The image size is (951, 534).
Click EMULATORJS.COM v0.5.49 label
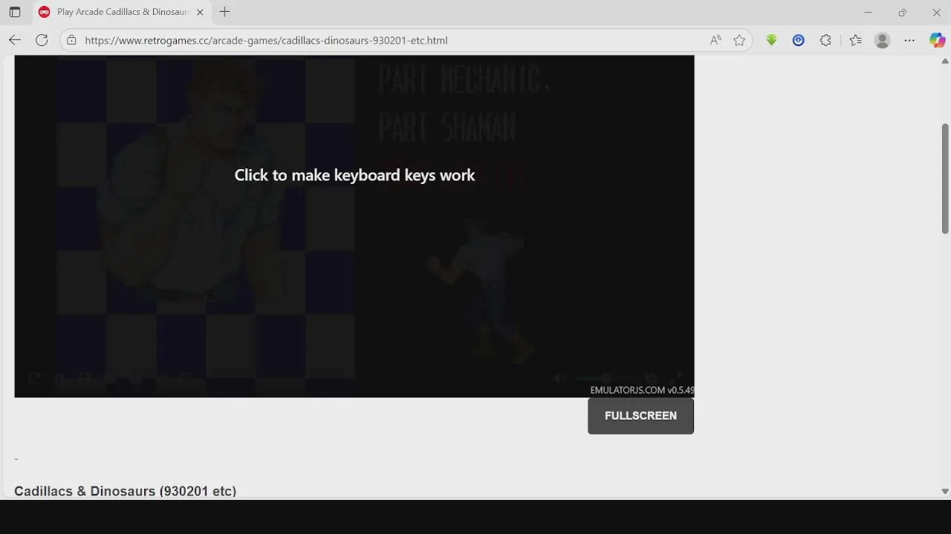642,390
